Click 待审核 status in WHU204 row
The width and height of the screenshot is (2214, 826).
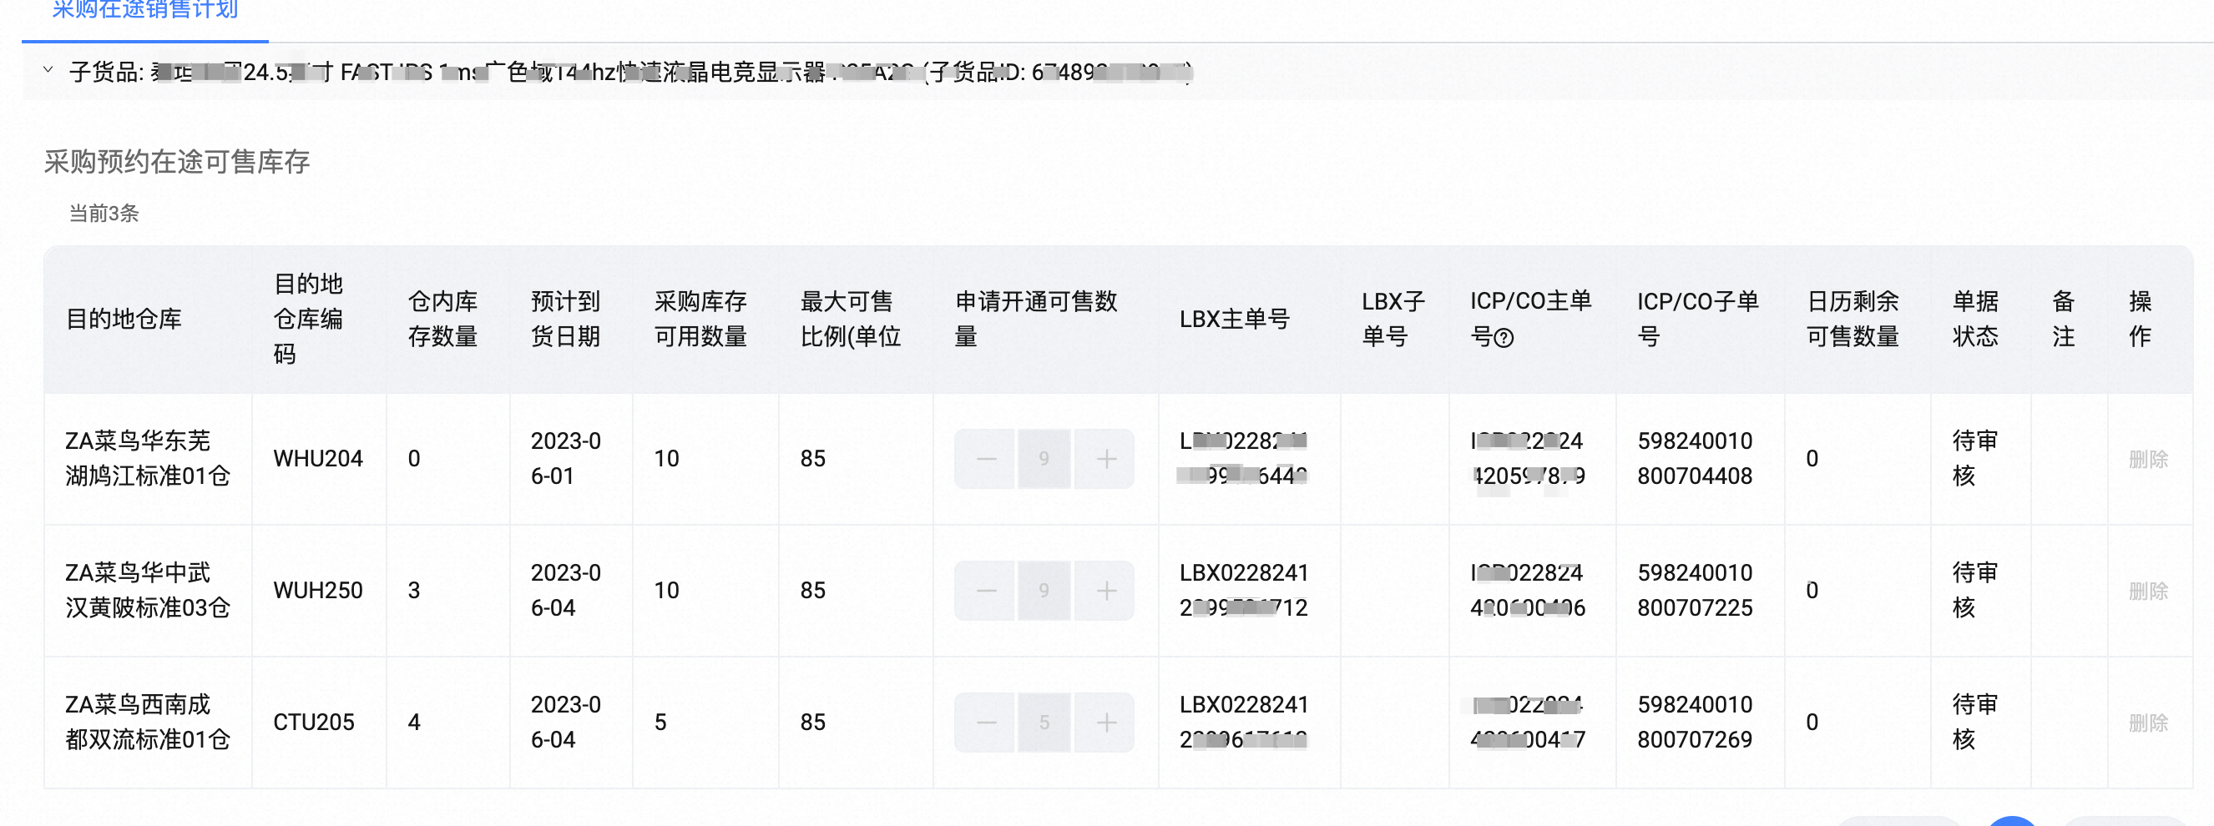1975,460
